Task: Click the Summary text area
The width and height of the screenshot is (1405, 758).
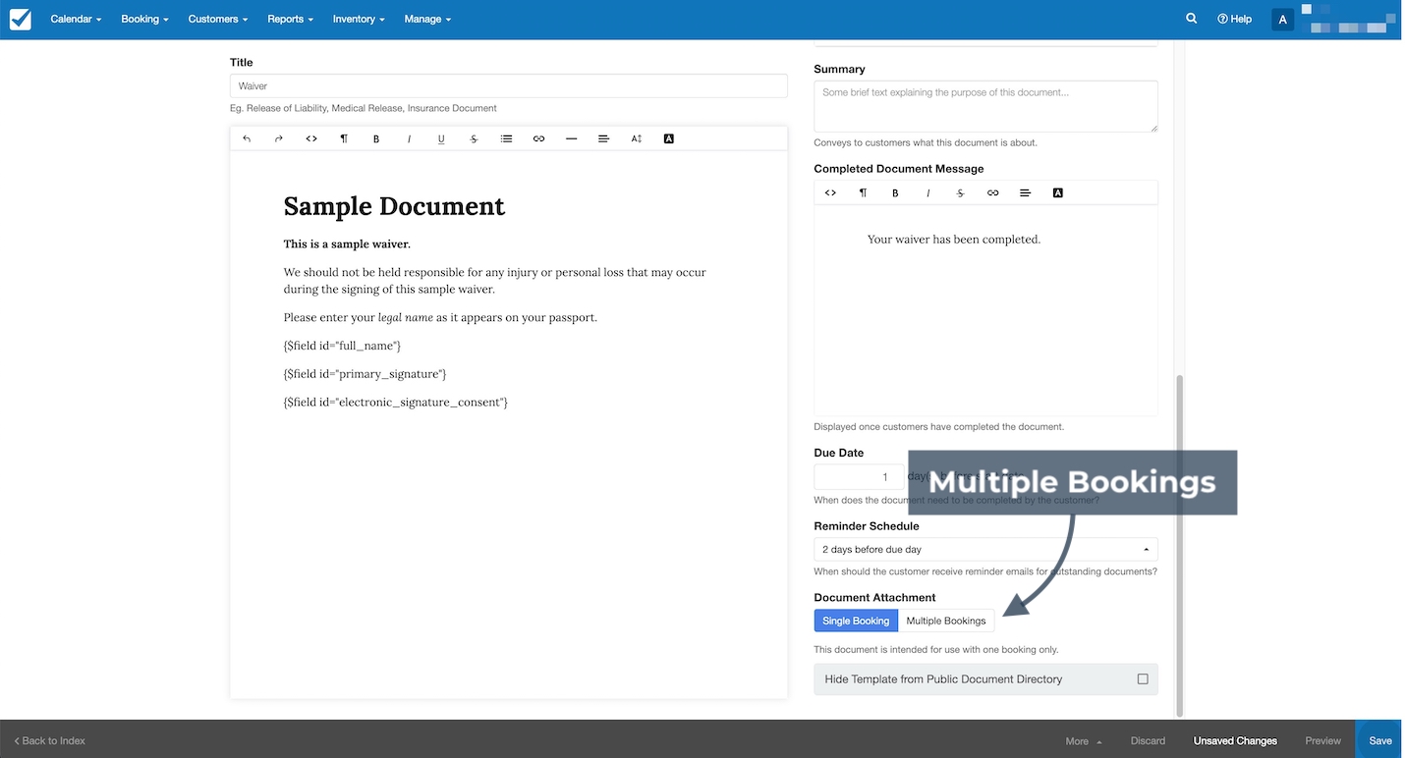Action: [x=985, y=106]
